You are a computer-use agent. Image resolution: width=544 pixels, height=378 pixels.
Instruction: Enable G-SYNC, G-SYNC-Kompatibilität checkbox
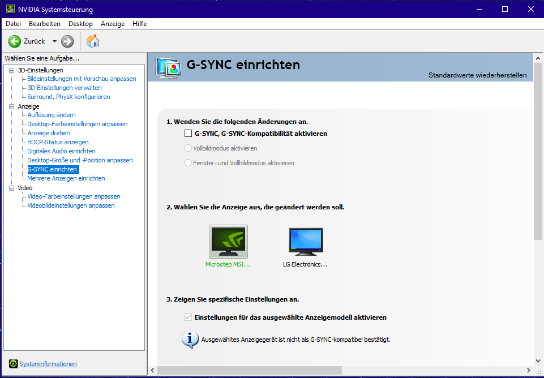click(x=188, y=133)
